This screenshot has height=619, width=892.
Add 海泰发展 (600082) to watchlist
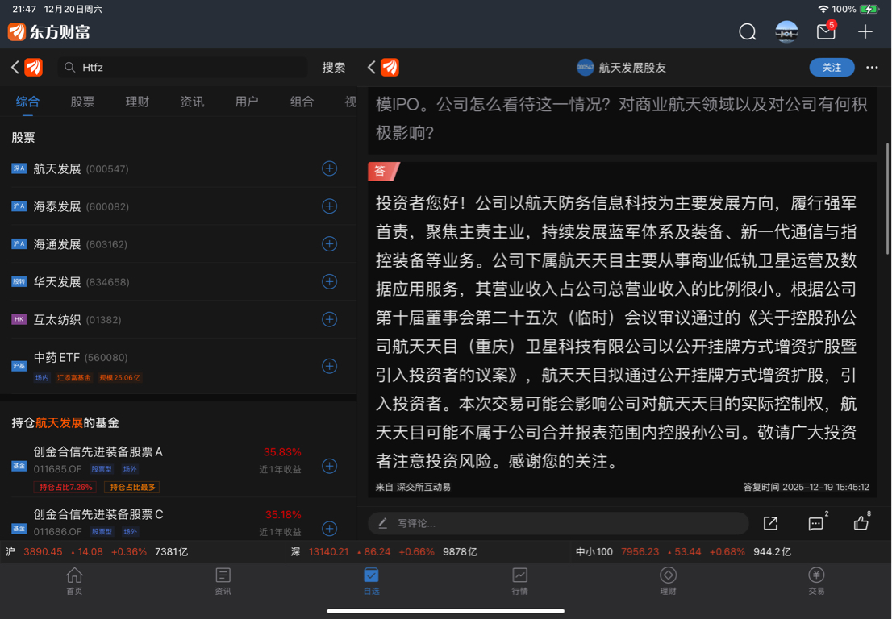click(x=329, y=206)
